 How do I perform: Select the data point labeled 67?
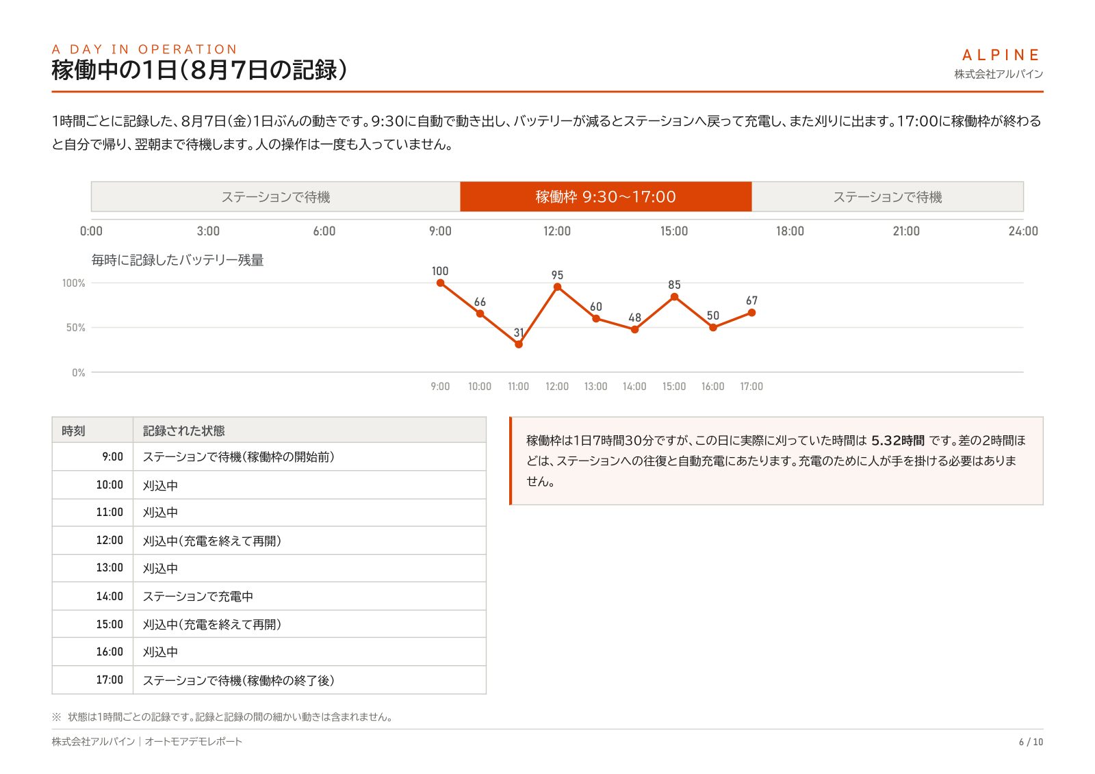pos(751,313)
